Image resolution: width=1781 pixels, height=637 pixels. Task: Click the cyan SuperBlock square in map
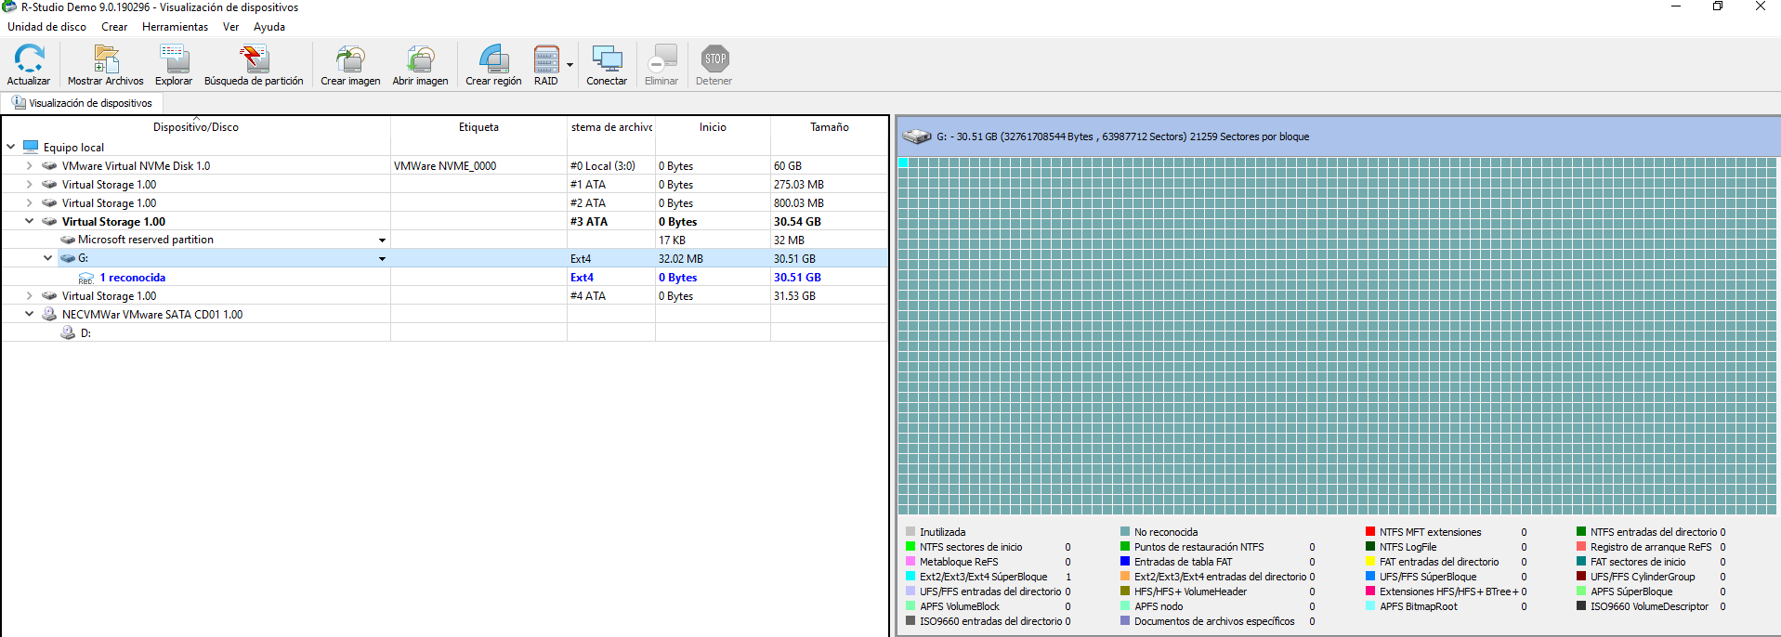(903, 162)
